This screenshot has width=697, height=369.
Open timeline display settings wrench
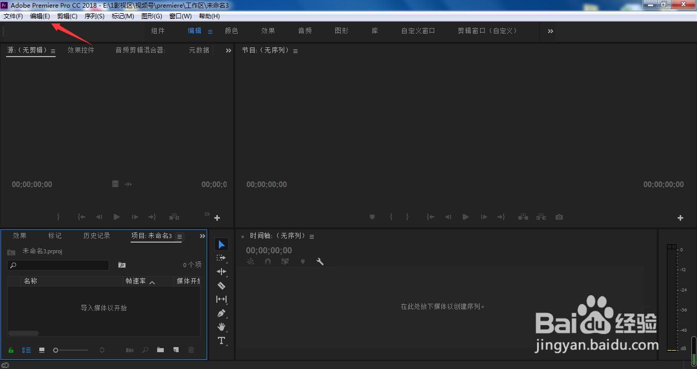point(320,261)
